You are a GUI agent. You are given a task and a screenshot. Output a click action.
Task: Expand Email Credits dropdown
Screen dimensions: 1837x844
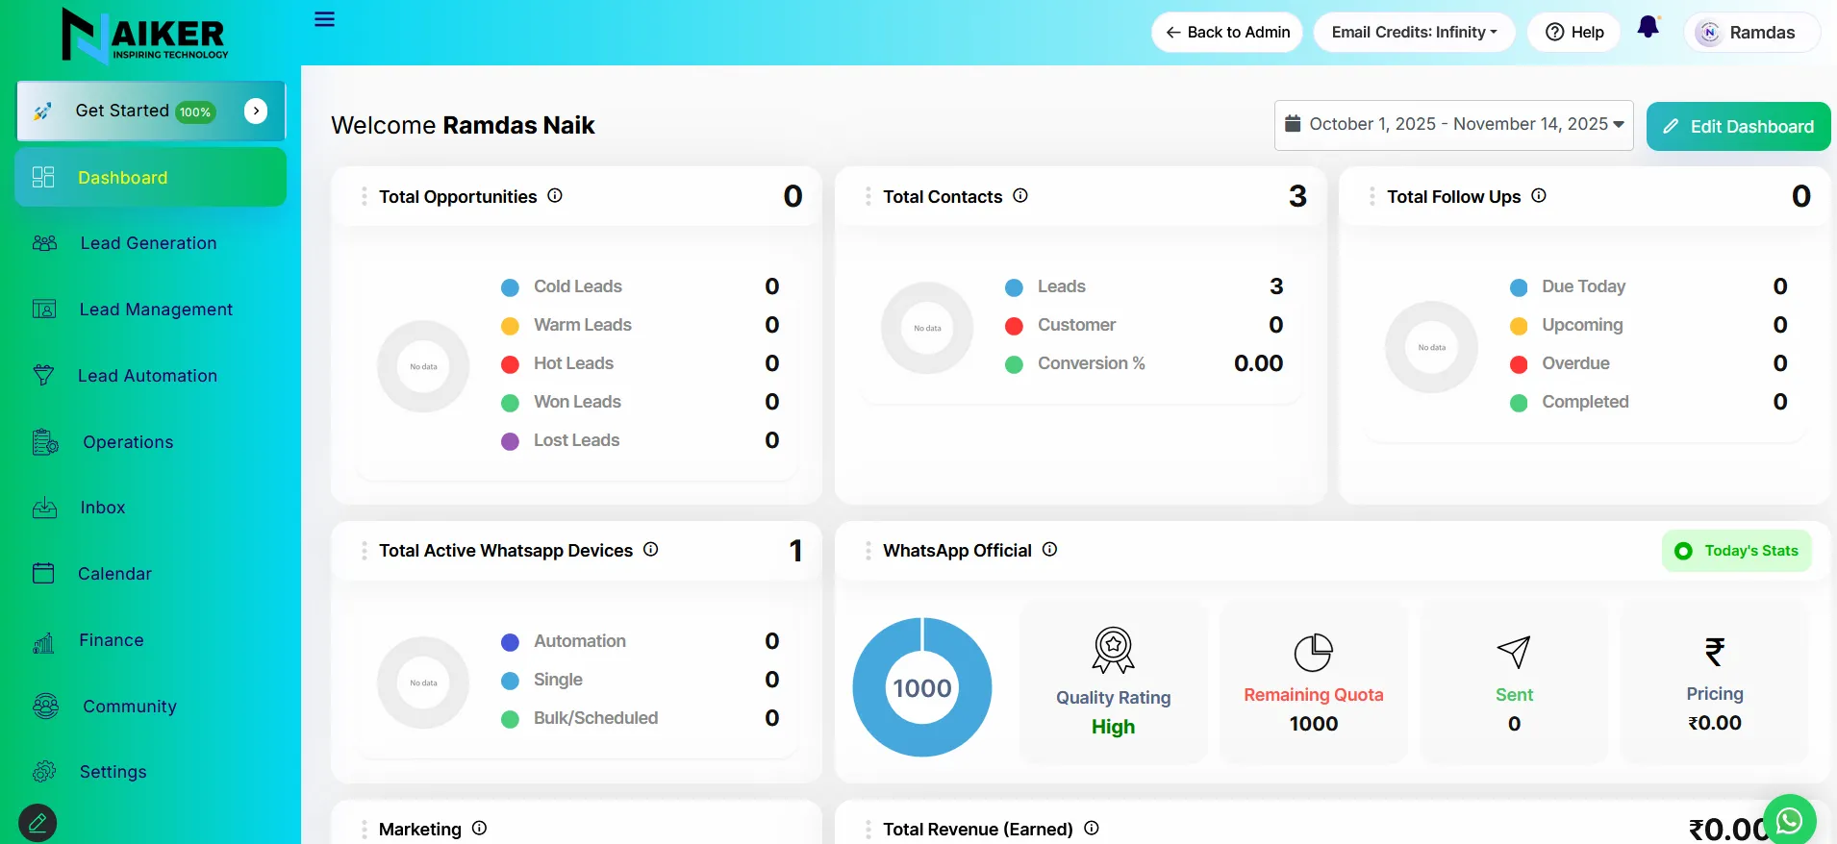1413,33
